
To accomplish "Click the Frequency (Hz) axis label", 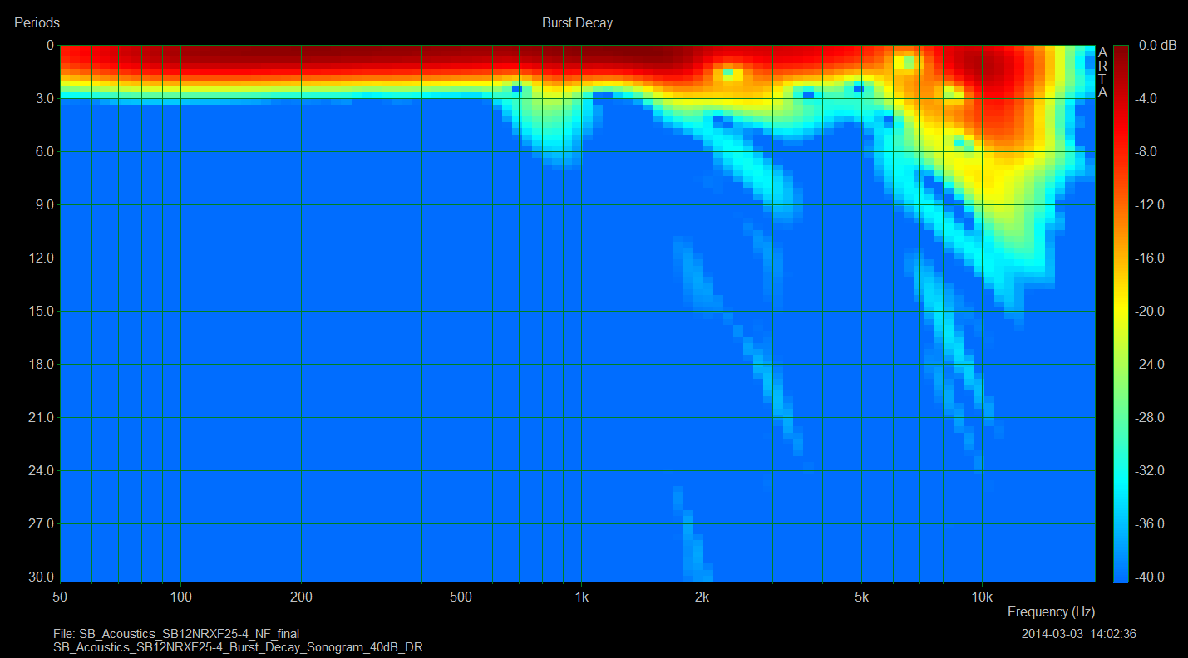I will click(1051, 611).
